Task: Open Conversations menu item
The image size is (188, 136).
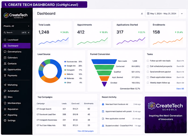Action: point(16,52)
